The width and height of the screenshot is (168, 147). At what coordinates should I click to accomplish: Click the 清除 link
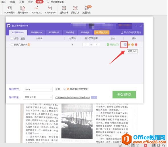point(23,38)
